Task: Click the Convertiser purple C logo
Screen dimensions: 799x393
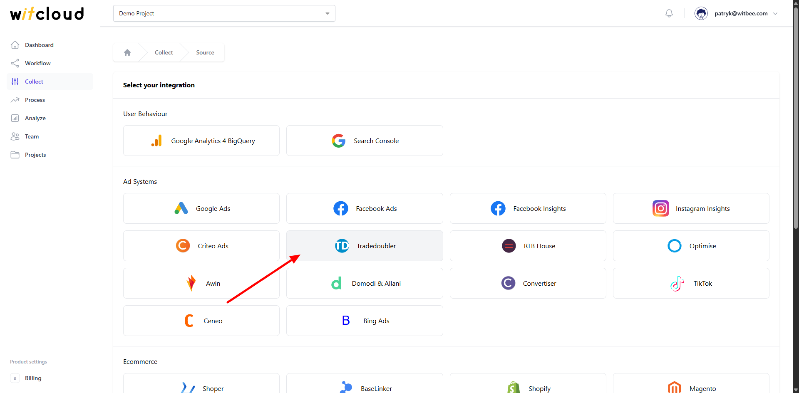Action: pos(508,283)
